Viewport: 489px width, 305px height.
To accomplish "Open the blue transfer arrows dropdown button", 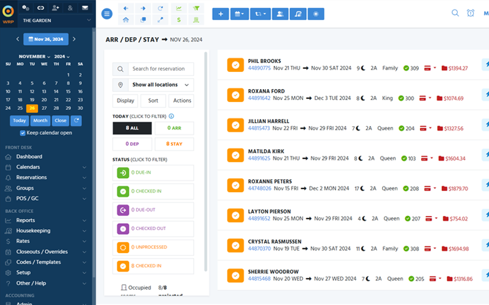I will point(260,14).
